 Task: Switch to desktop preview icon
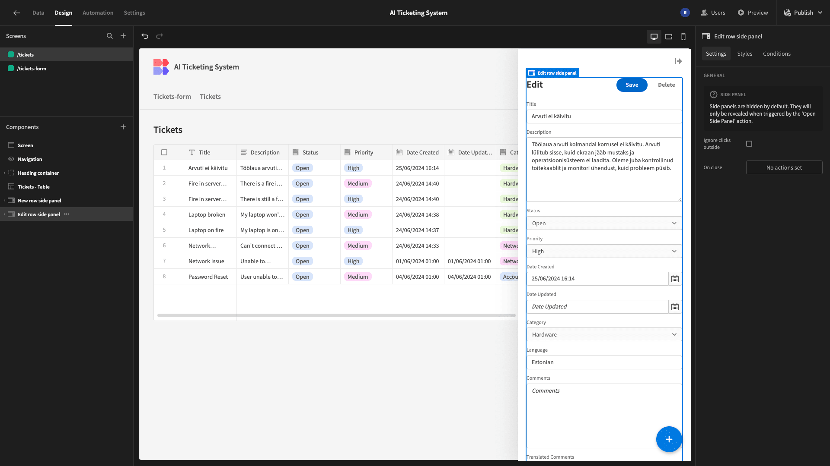(x=654, y=37)
